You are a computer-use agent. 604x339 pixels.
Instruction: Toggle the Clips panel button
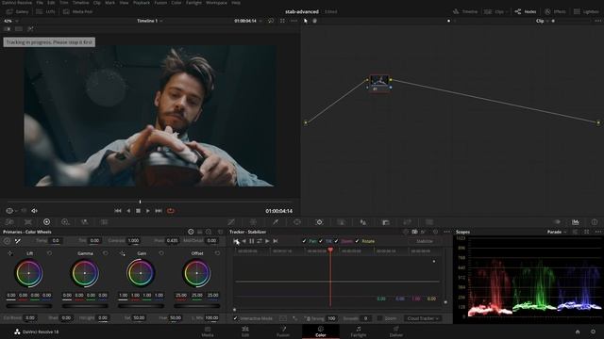click(495, 11)
